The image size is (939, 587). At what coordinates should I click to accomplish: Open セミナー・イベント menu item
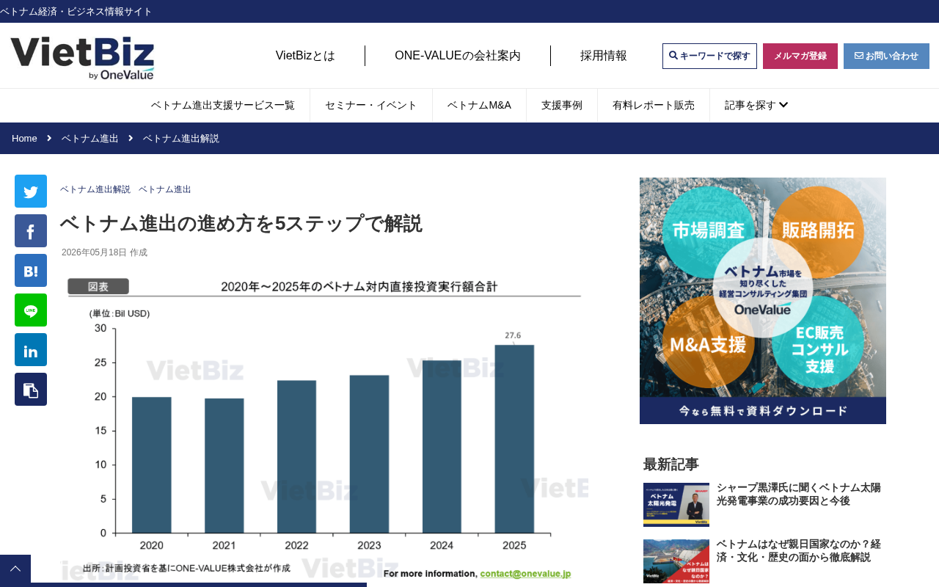pos(371,105)
